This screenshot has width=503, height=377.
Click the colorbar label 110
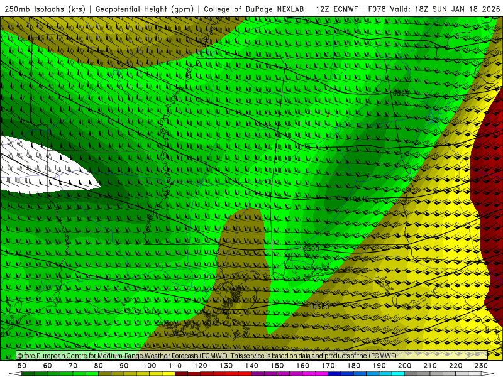(175, 366)
